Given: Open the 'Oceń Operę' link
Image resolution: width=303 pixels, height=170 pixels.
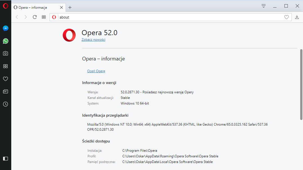Looking at the screenshot, I should (96, 71).
